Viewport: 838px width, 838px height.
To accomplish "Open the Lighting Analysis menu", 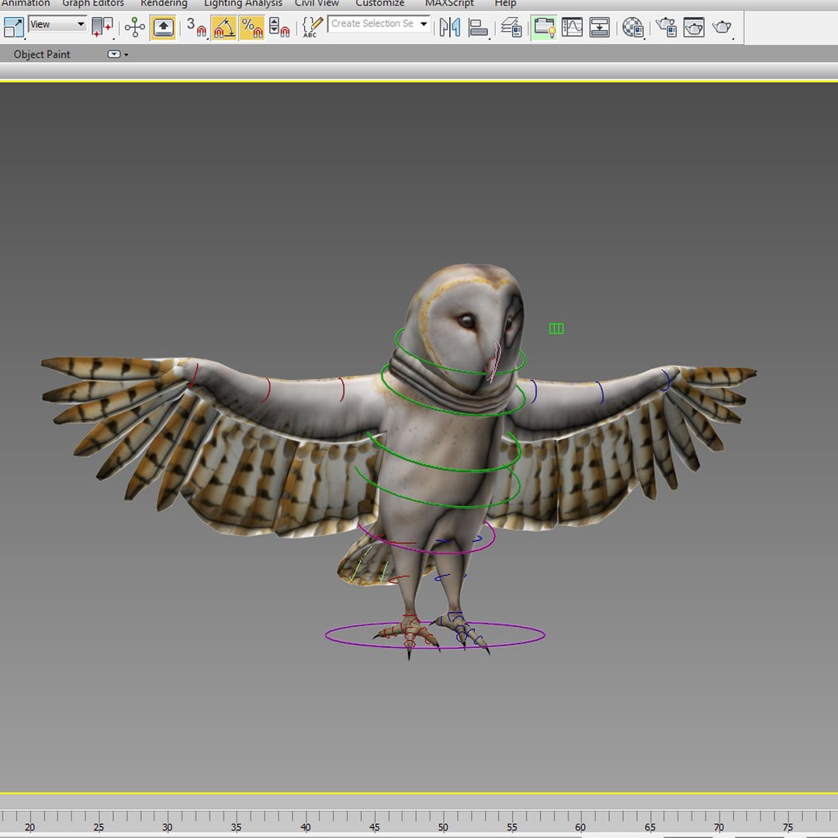I will (243, 4).
